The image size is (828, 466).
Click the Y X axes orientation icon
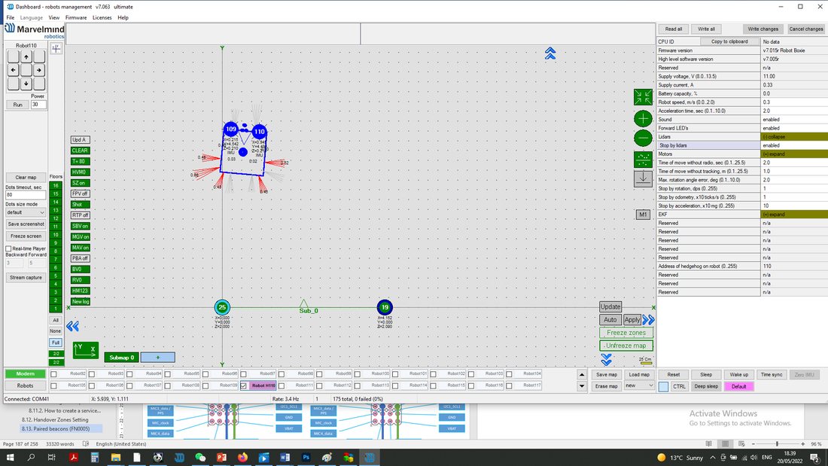point(85,350)
